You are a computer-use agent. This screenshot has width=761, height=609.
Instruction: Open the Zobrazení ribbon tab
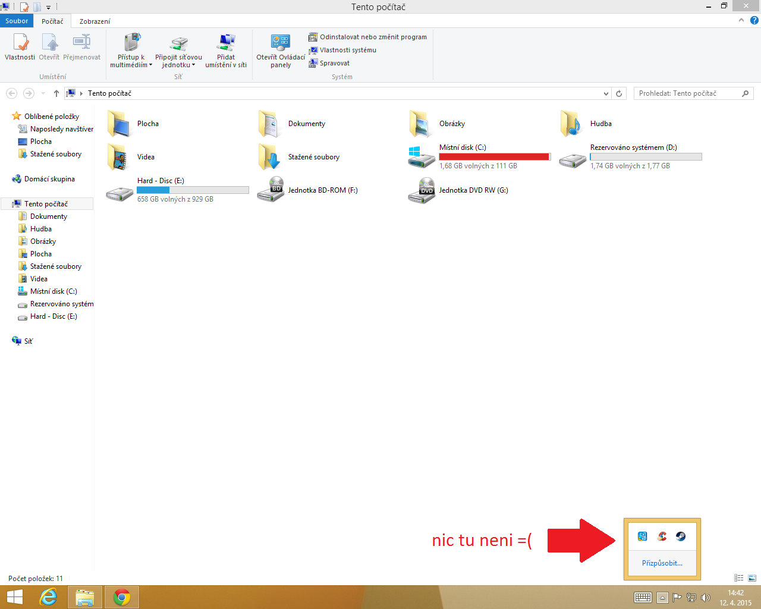95,21
